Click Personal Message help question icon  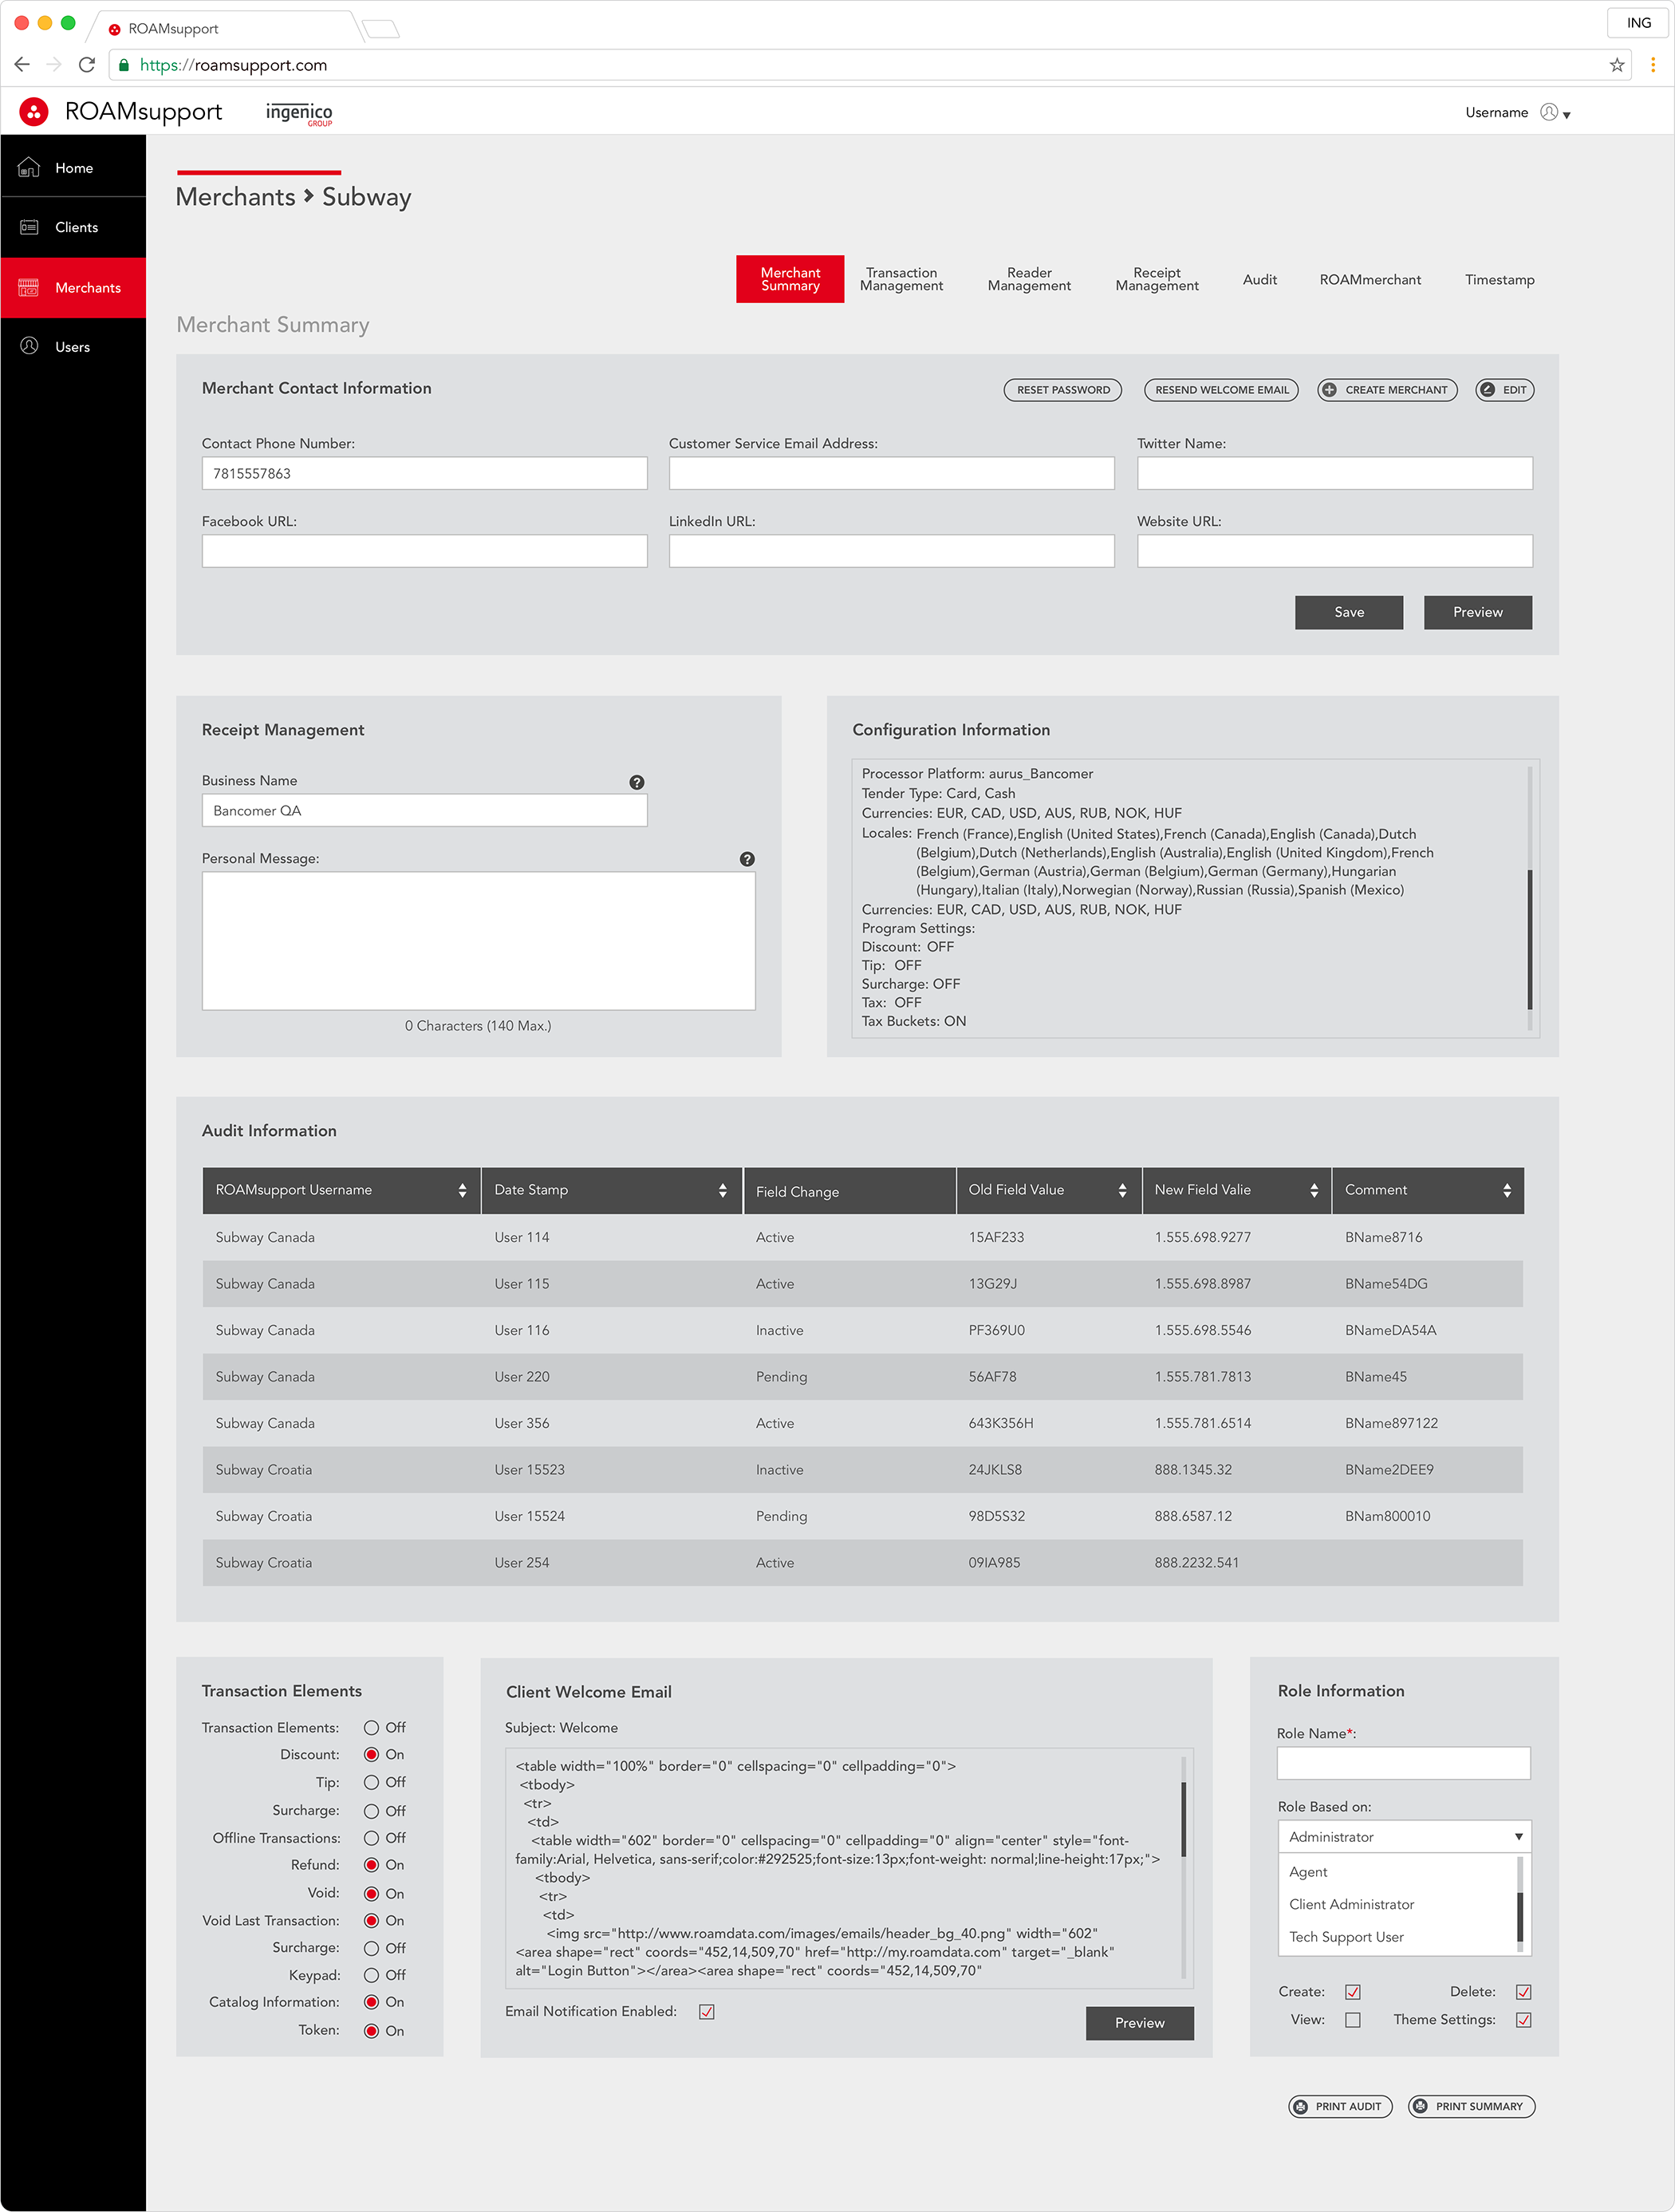[747, 859]
